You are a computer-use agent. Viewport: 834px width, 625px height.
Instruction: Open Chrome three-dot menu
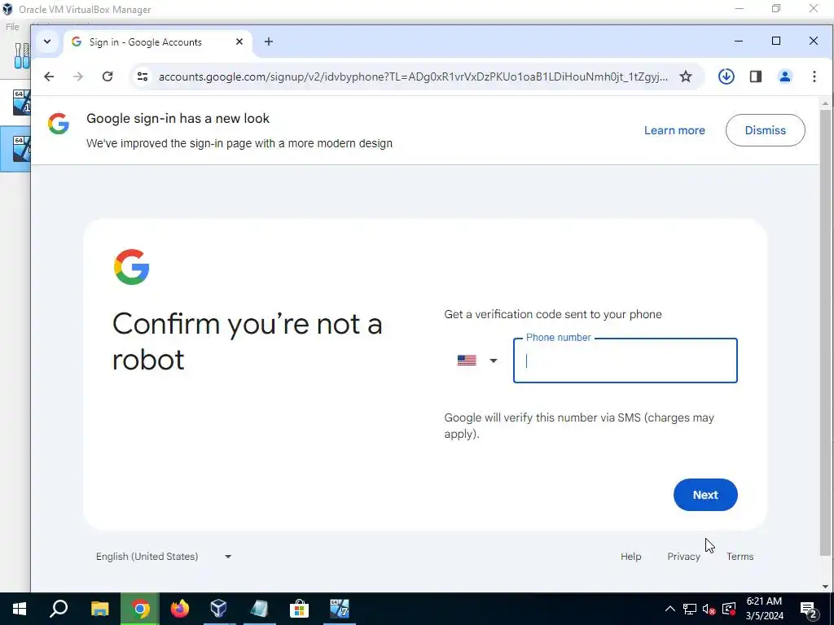pyautogui.click(x=814, y=76)
